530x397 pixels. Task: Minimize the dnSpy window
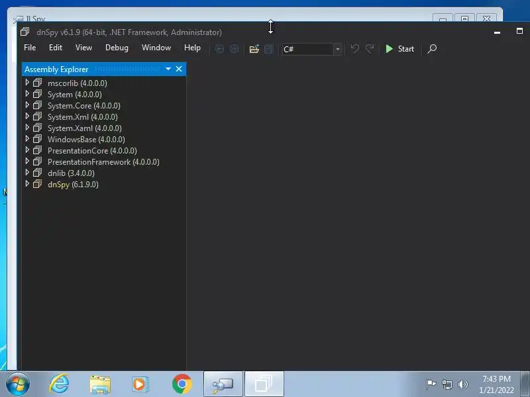click(x=497, y=32)
